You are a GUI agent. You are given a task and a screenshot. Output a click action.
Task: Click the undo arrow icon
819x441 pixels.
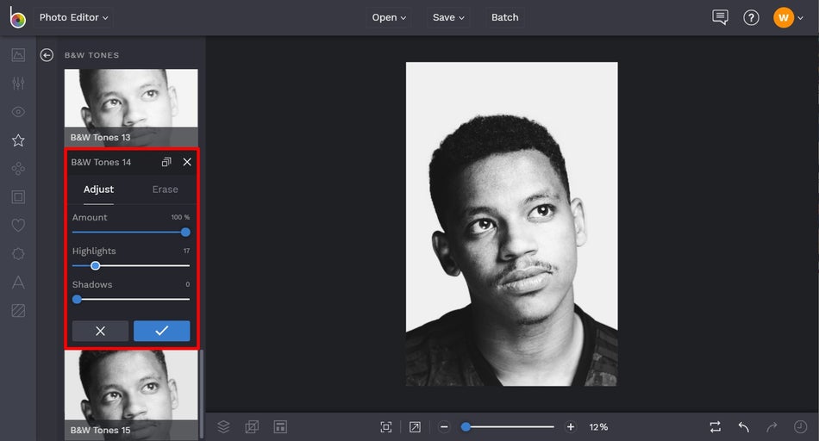coord(743,426)
